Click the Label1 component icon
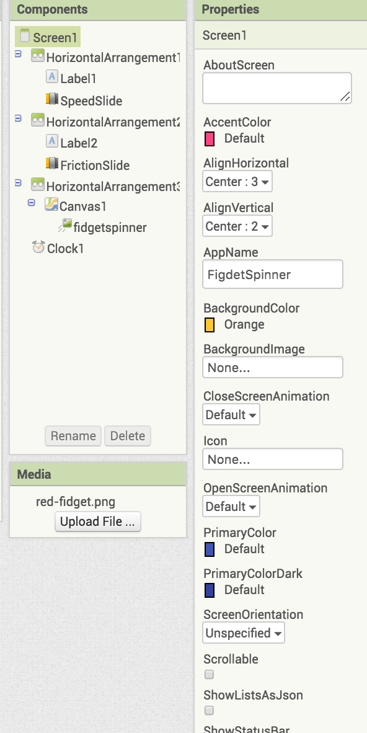Viewport: 367px width, 733px height. [x=52, y=77]
